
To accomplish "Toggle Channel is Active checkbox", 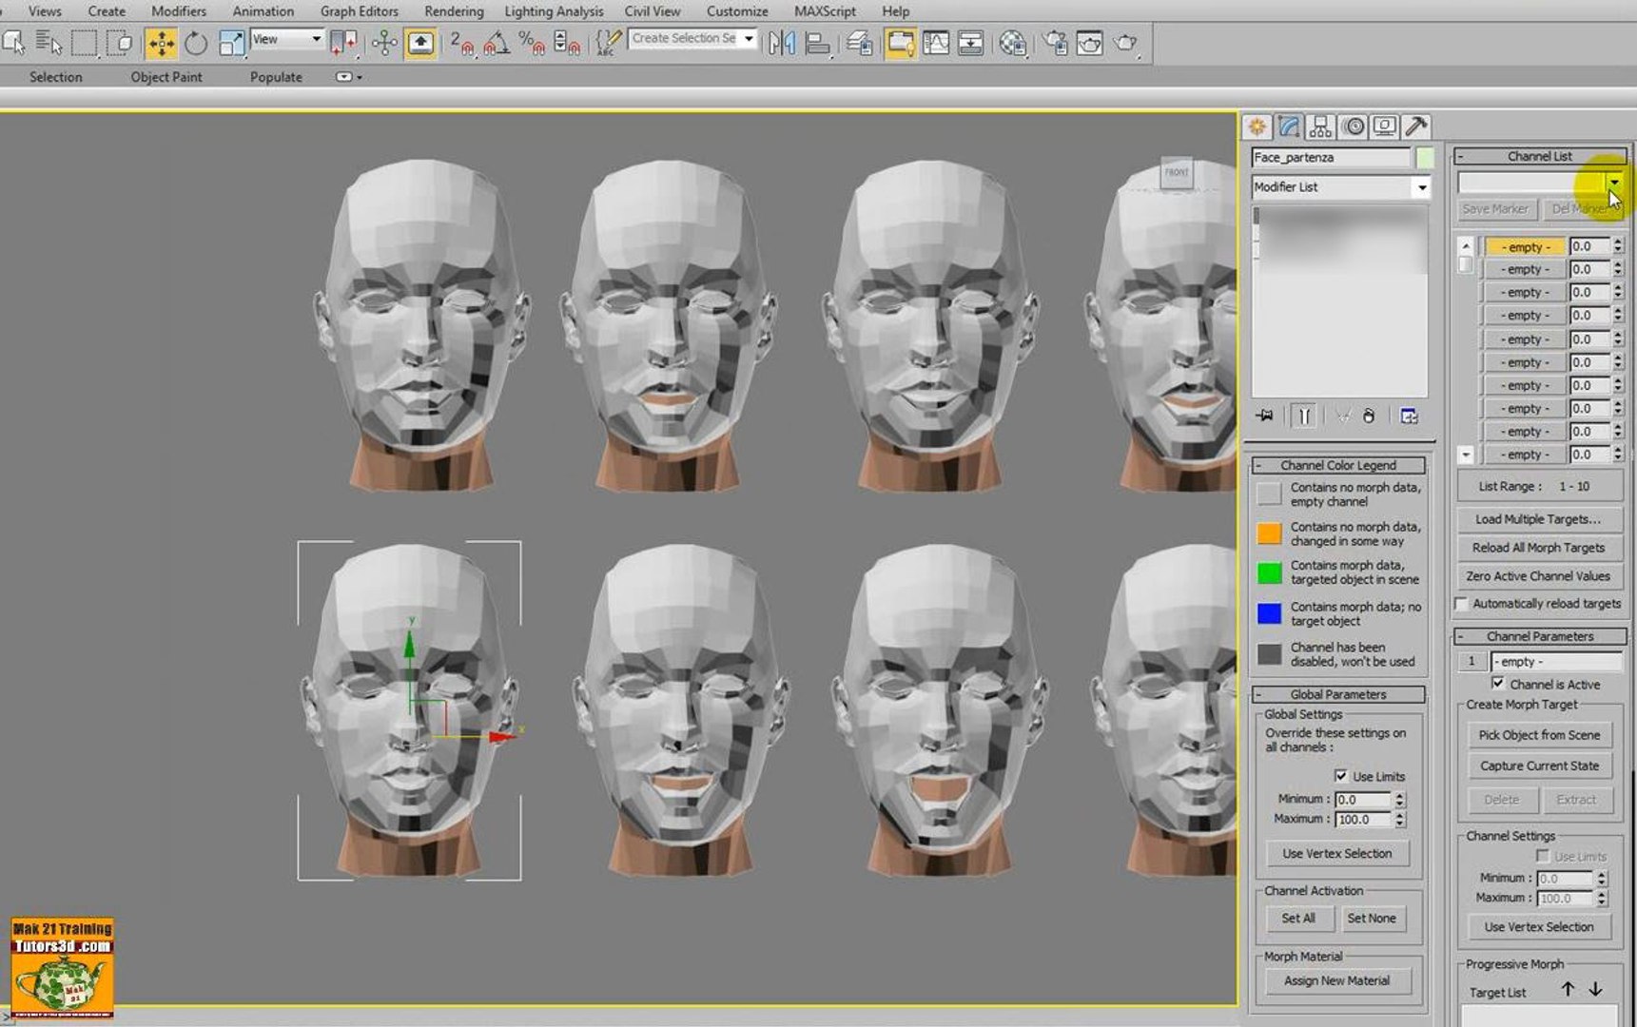I will 1498,684.
